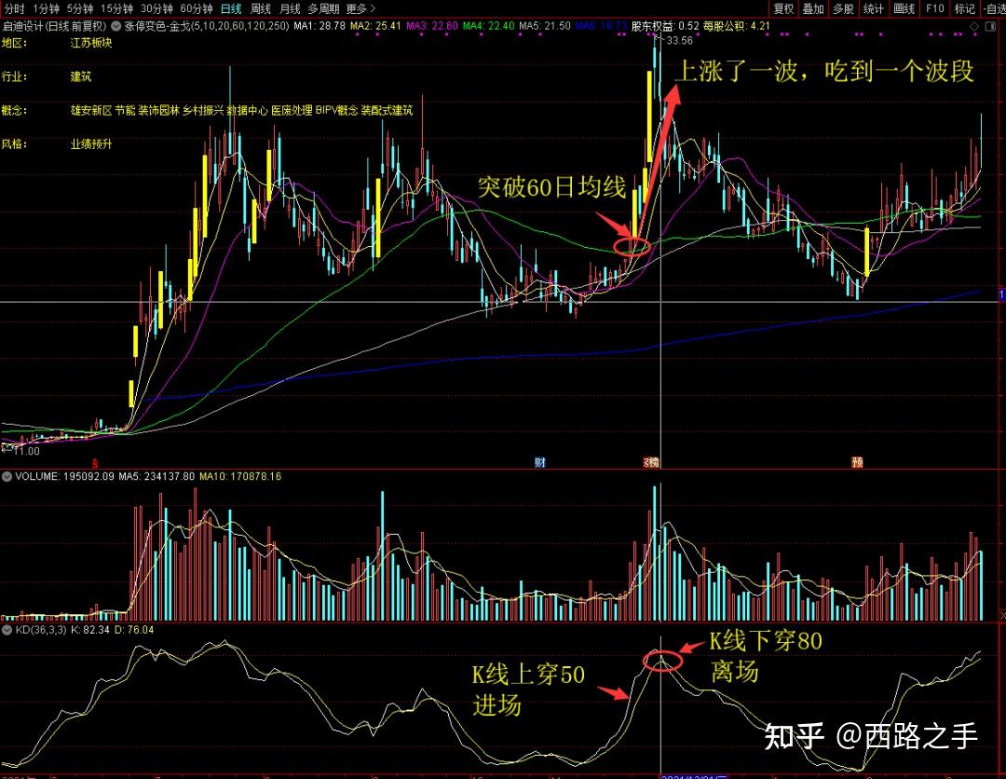Click the VOLUME: 195092.09 label
Viewport: 1006px width, 779px height.
pos(64,476)
